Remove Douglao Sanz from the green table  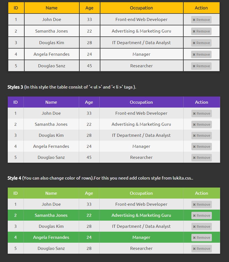202,248
